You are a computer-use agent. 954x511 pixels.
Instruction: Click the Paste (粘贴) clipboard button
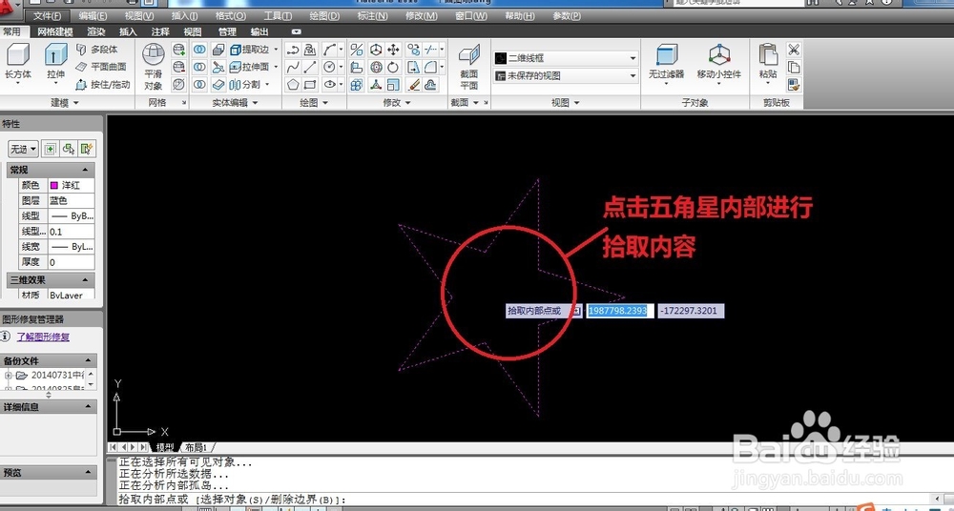768,62
